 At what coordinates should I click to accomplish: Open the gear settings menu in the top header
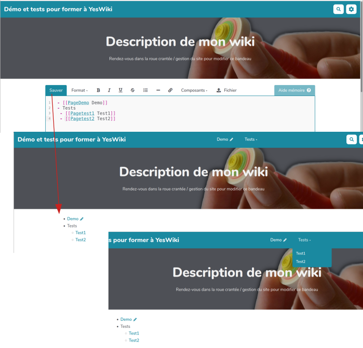(x=351, y=9)
